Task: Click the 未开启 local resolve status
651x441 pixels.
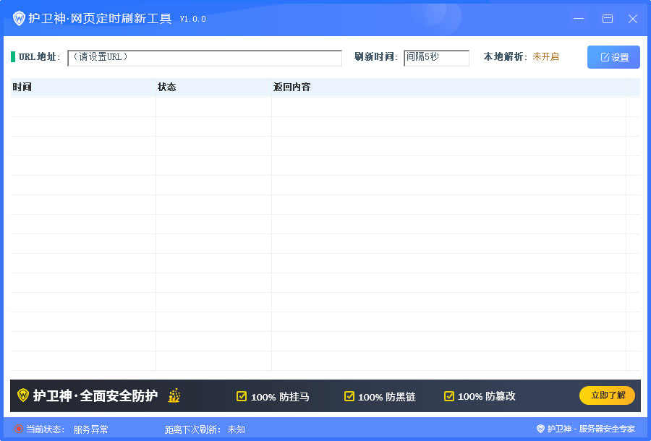Action: (545, 57)
